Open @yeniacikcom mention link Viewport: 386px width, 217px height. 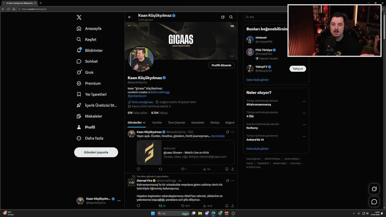click(x=137, y=96)
